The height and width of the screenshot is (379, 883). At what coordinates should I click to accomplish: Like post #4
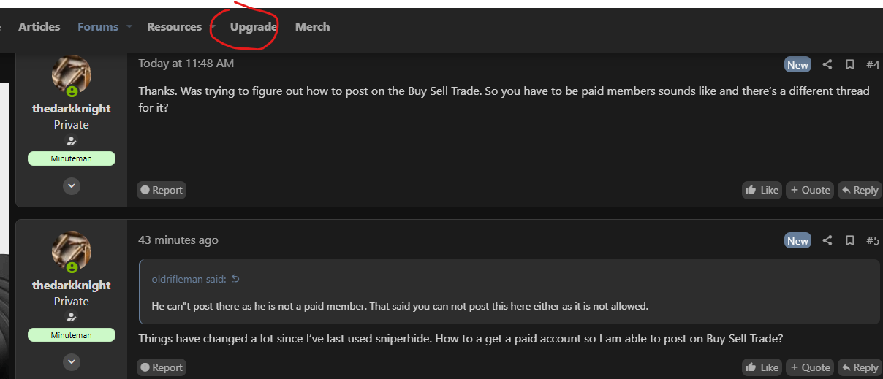point(762,190)
